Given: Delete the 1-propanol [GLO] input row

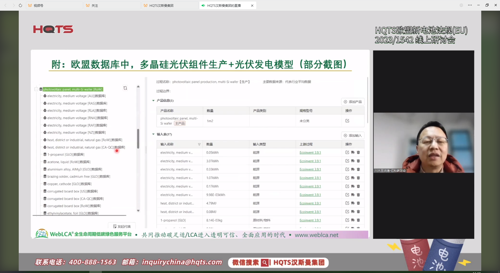Looking at the screenshot, I should [358, 220].
